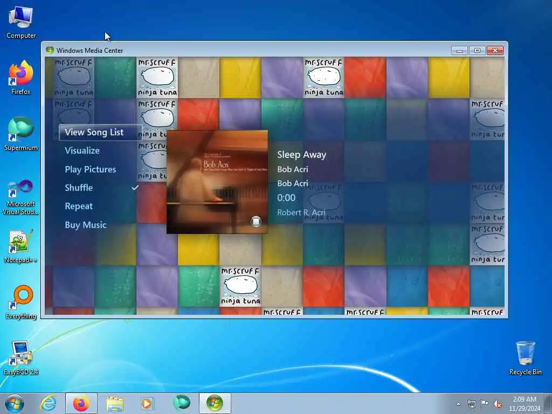Image resolution: width=552 pixels, height=414 pixels.
Task: Stop playback with the stop button on the cover
Action: 256,222
